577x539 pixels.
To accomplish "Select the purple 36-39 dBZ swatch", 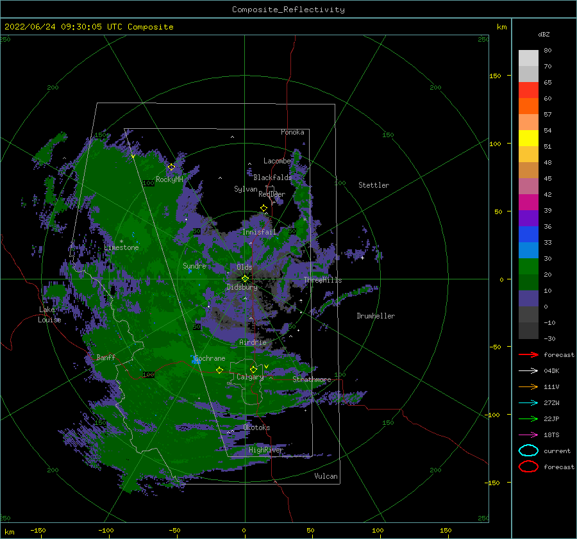I will pos(528,218).
